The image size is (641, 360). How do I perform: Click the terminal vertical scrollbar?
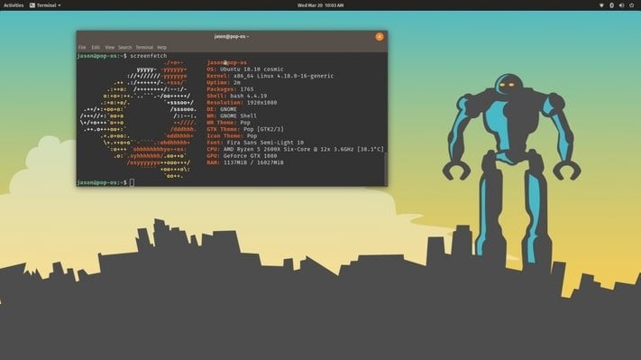(385, 169)
